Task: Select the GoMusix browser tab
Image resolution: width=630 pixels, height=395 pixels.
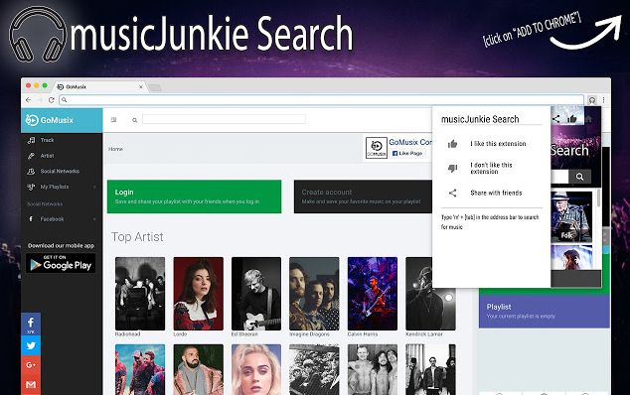Action: [98, 86]
